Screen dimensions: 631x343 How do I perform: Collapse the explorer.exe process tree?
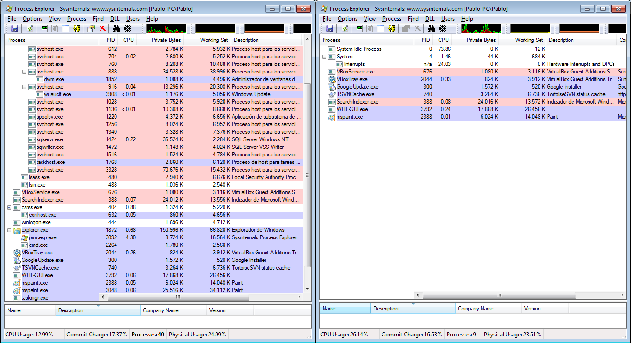tap(8, 230)
